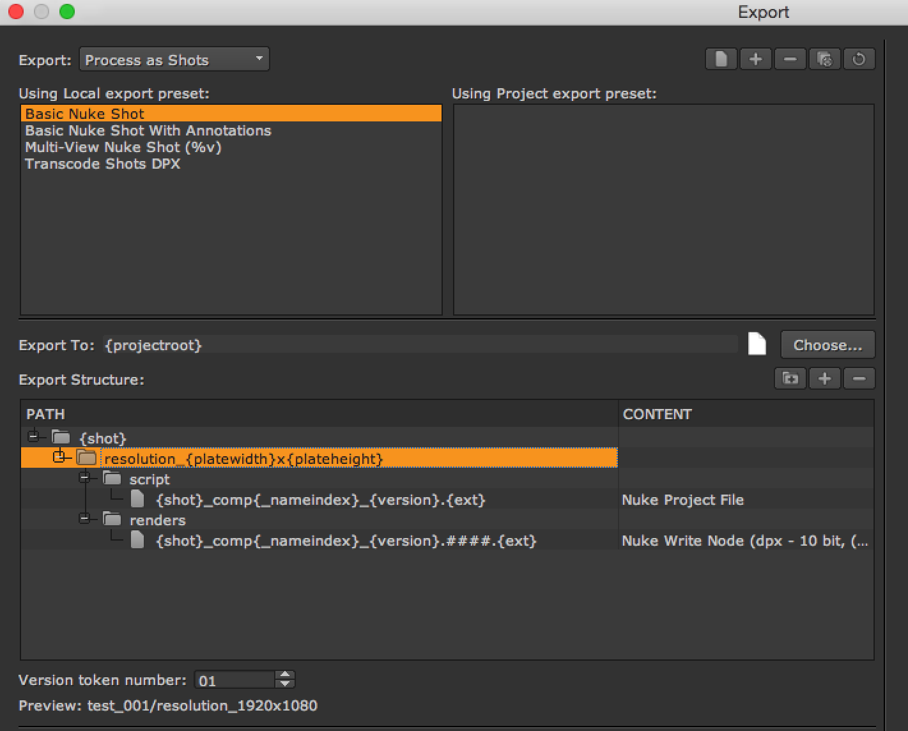Select Basic Nuke Shot With Annotations preset

pyautogui.click(x=231, y=130)
